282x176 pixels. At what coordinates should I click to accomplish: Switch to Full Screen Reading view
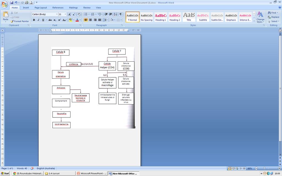(234, 169)
